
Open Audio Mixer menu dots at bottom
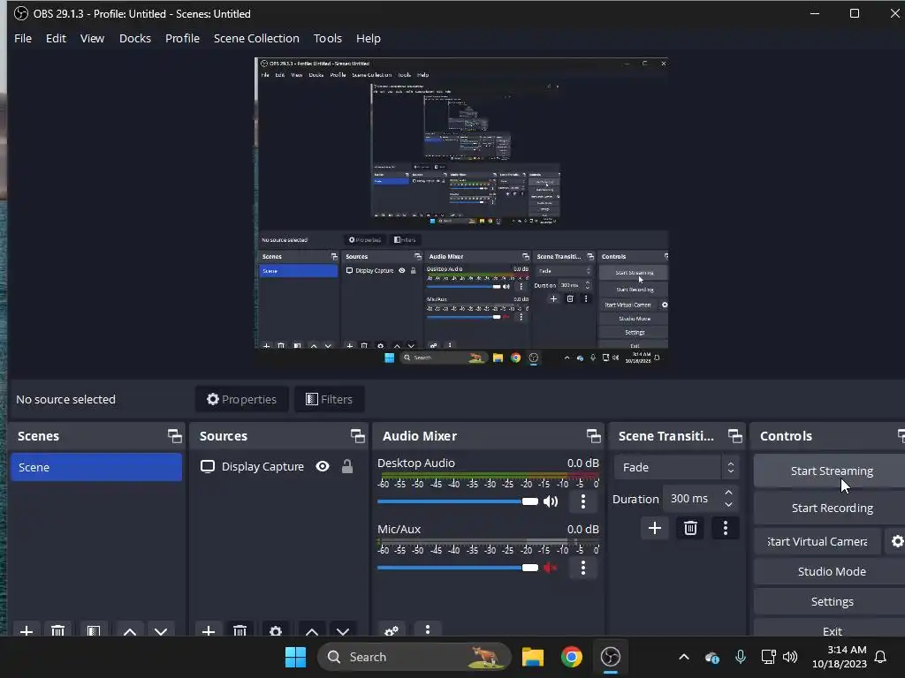point(428,629)
